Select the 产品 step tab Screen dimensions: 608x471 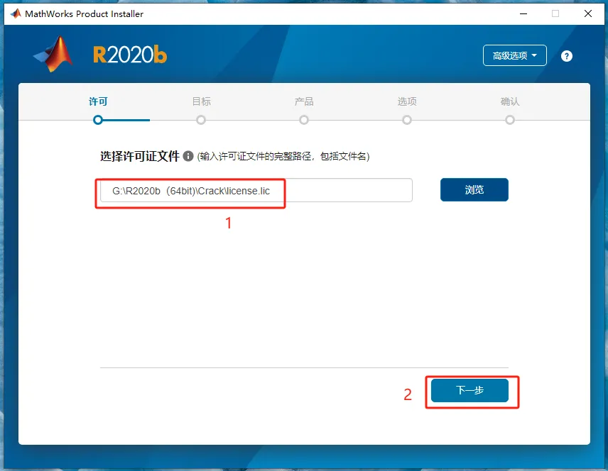click(x=304, y=101)
